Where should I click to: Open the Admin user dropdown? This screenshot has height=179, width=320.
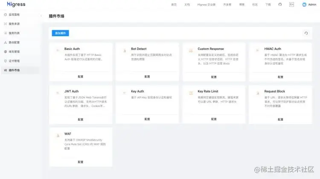[309, 5]
